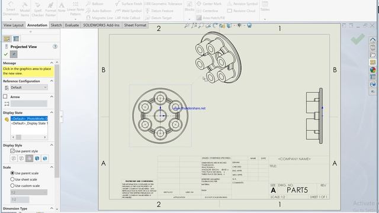The width and height of the screenshot is (379, 213).
Task: Open SOLIDWORKS Resources home in task pane
Action: pos(372,40)
